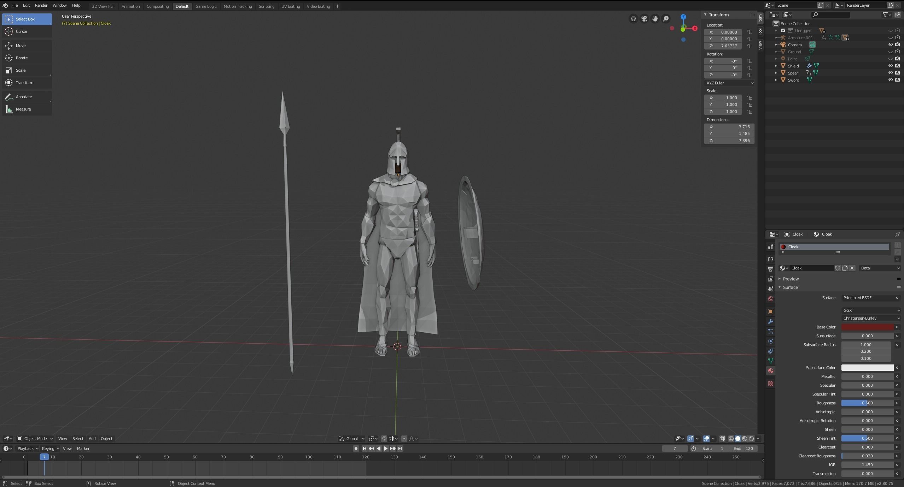Screen dimensions: 904x487
Task: Open the Physics properties tab
Action: (770, 341)
